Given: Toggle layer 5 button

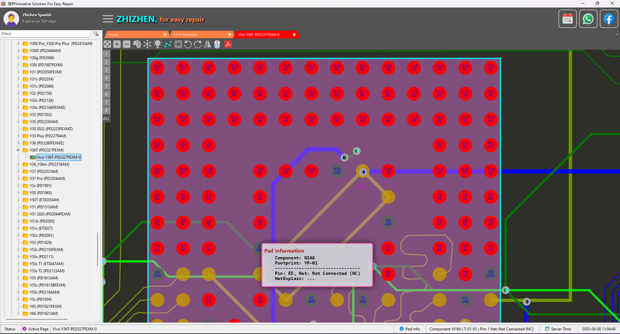Looking at the screenshot, I should 106,86.
